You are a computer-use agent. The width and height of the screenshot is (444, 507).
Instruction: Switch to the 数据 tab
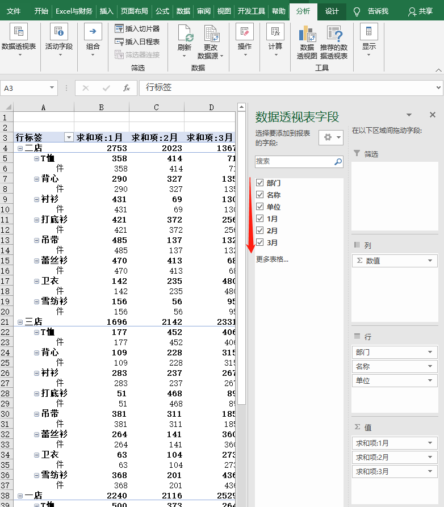(x=183, y=11)
